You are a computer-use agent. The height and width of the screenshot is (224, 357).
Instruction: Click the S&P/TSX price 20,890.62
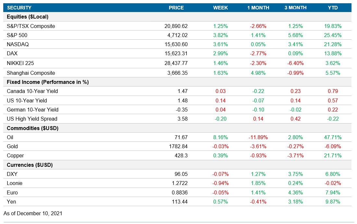[x=176, y=26]
